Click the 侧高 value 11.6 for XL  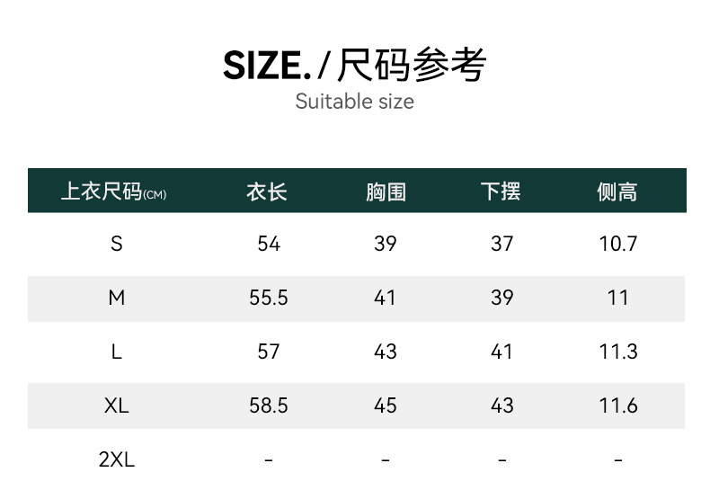click(618, 405)
